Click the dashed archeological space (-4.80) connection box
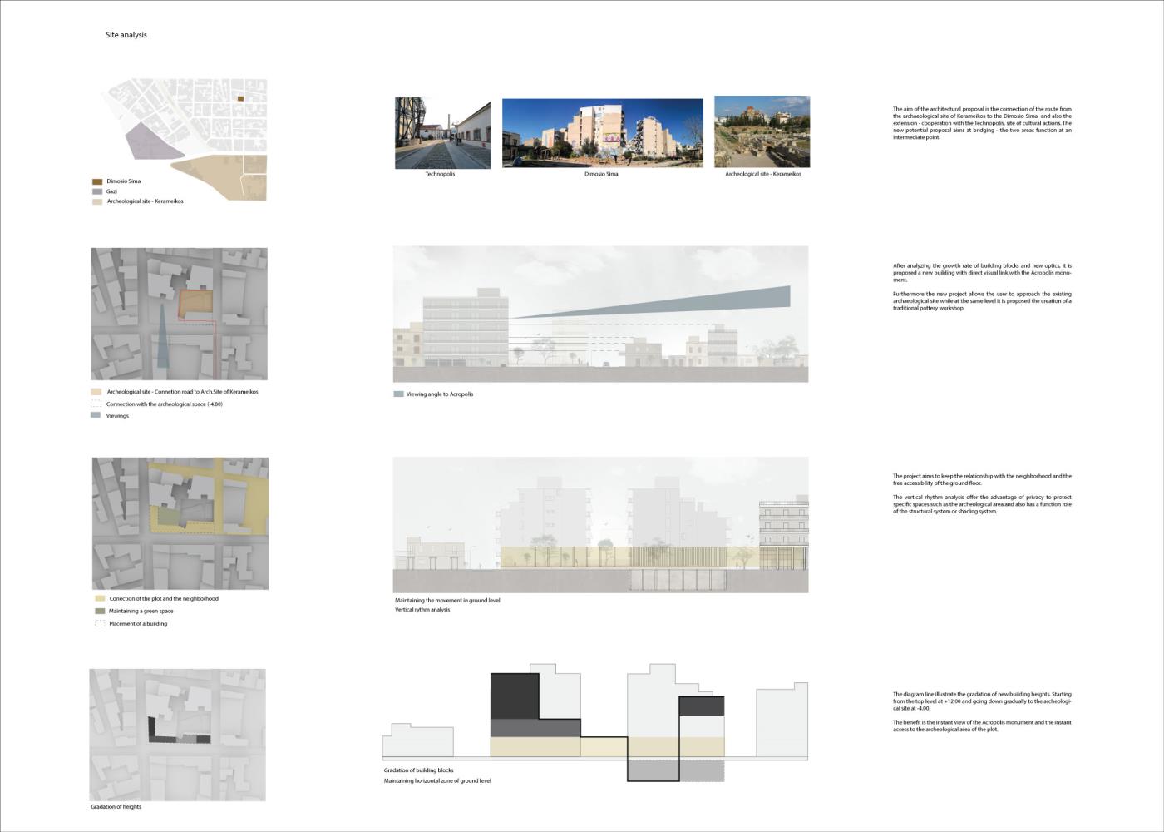Screen dimensions: 1164x832 pos(96,404)
